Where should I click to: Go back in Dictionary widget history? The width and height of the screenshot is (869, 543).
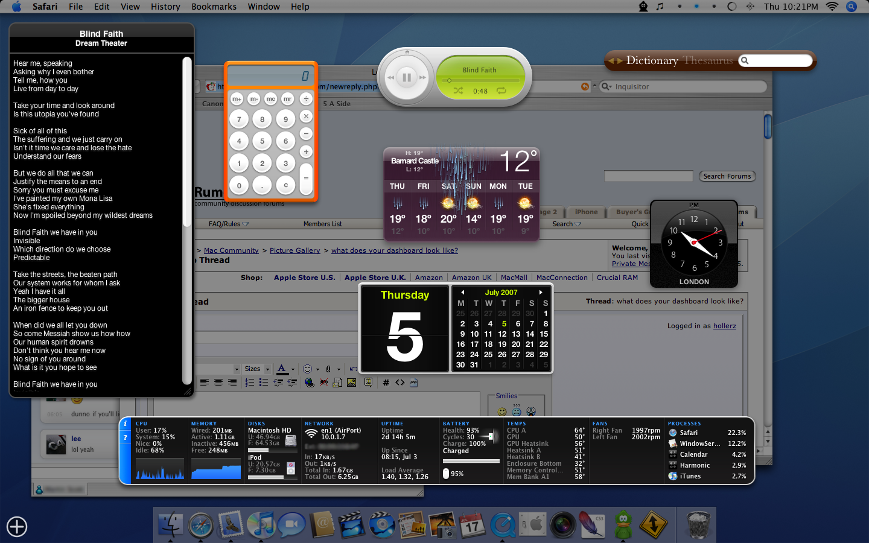(611, 61)
